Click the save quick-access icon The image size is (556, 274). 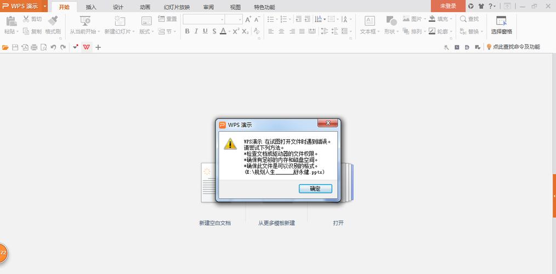click(x=15, y=47)
